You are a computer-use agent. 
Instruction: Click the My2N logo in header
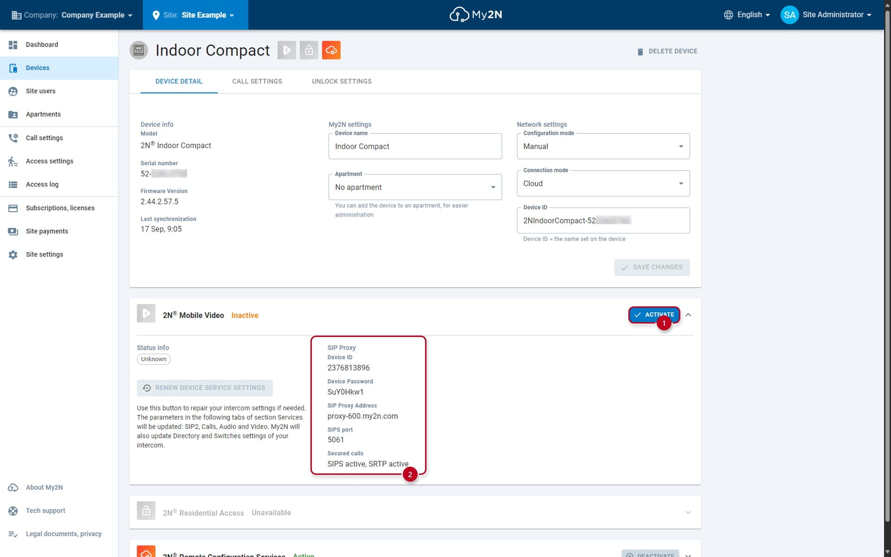[476, 14]
